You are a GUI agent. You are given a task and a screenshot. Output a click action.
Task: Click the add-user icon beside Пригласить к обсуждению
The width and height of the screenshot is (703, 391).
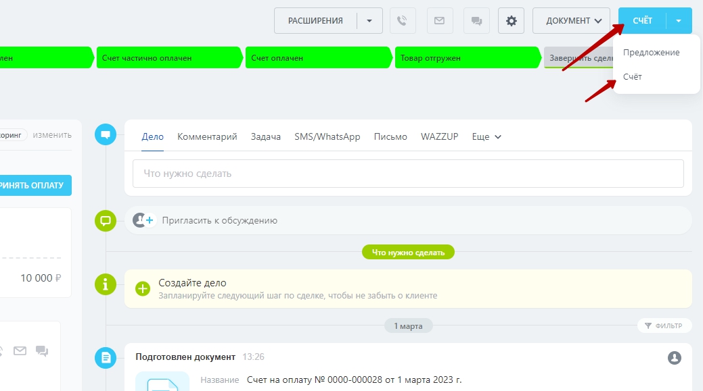tap(143, 220)
